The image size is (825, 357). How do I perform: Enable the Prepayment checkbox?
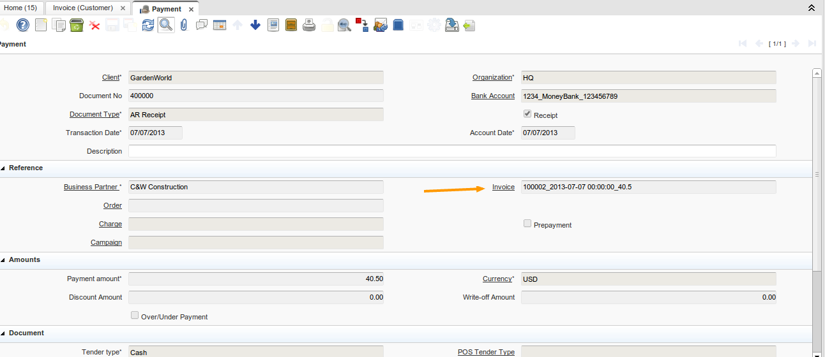527,224
